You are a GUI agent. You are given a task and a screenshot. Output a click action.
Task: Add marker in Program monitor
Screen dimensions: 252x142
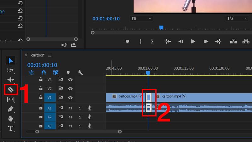coord(127,42)
